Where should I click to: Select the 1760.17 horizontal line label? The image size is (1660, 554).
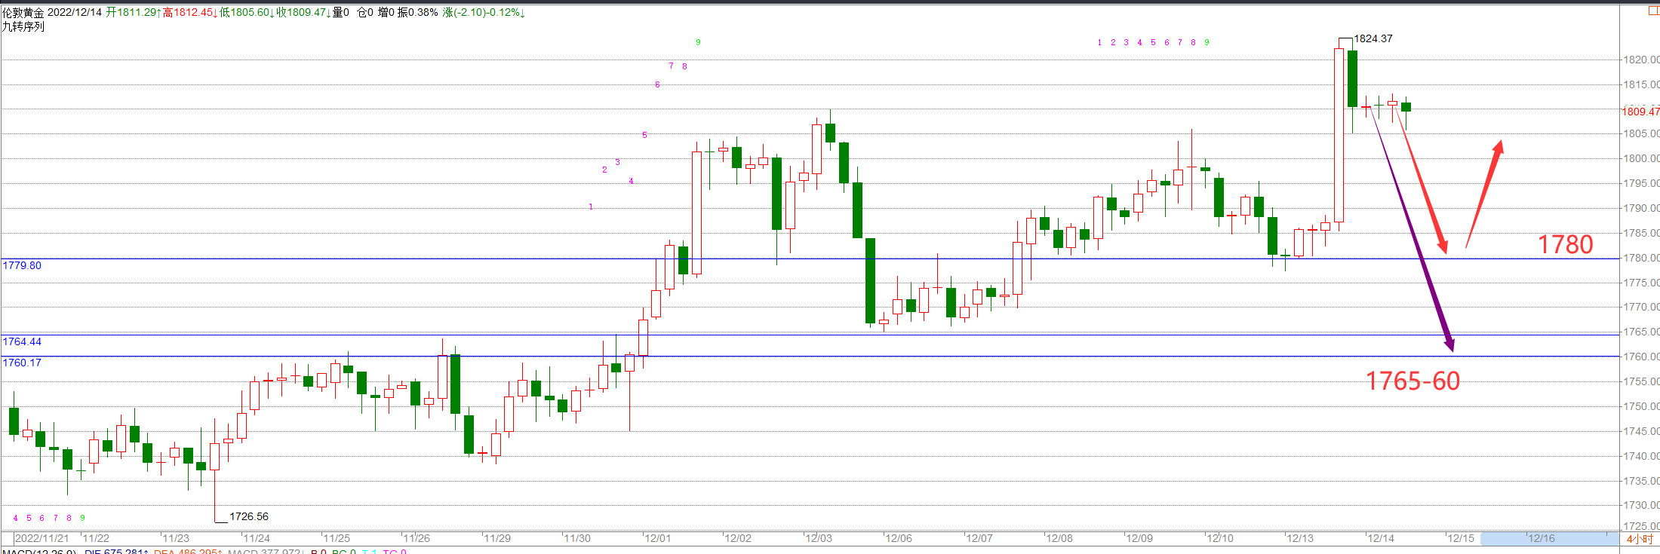22,363
